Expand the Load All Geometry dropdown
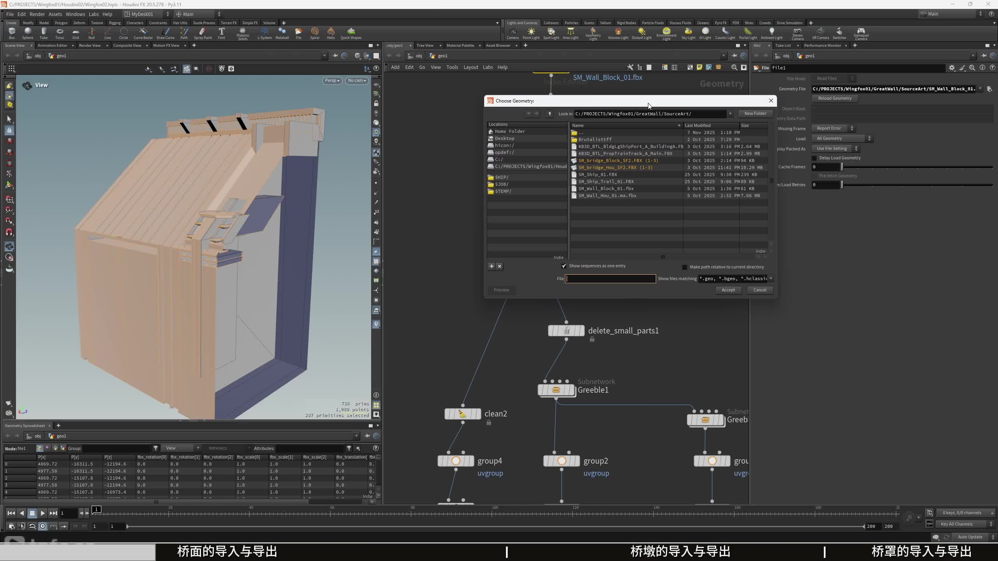The height and width of the screenshot is (561, 998). tap(842, 139)
